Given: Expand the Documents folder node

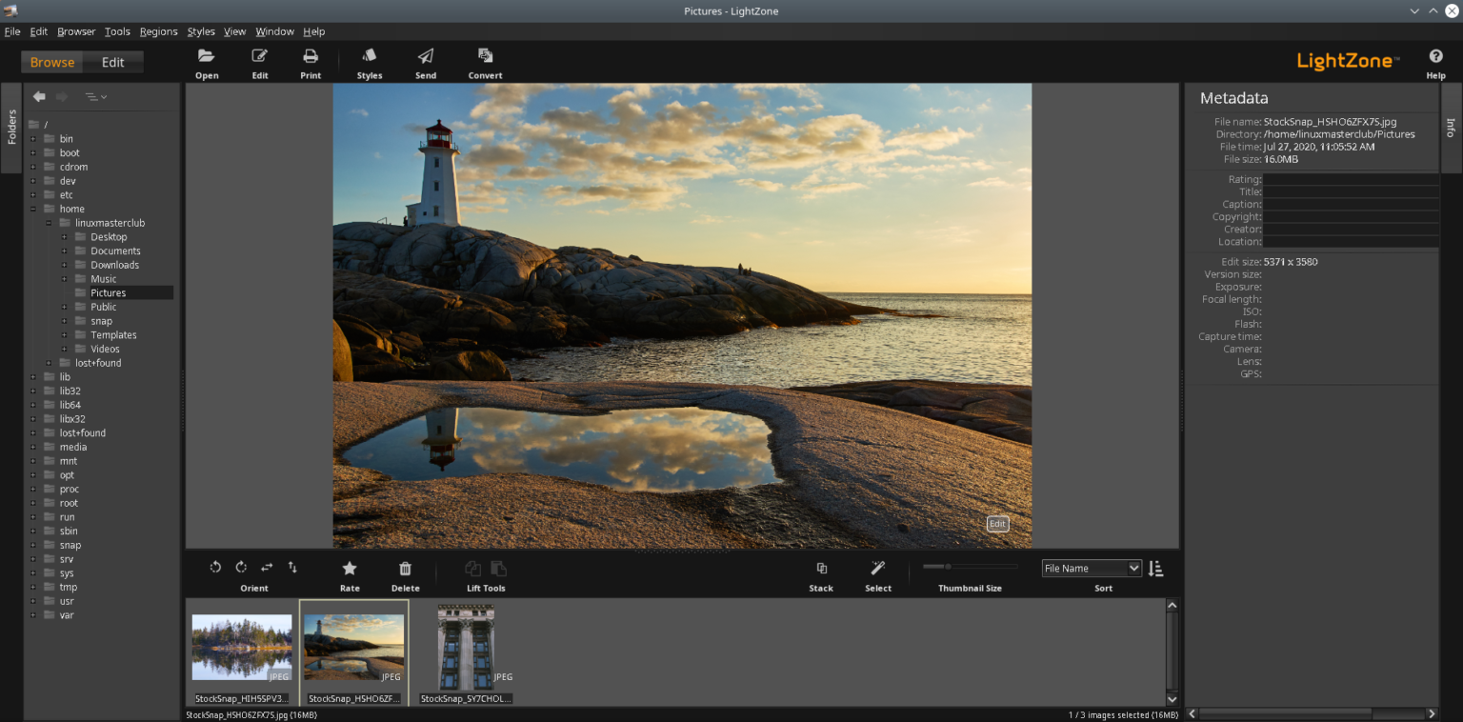Looking at the screenshot, I should coord(64,251).
